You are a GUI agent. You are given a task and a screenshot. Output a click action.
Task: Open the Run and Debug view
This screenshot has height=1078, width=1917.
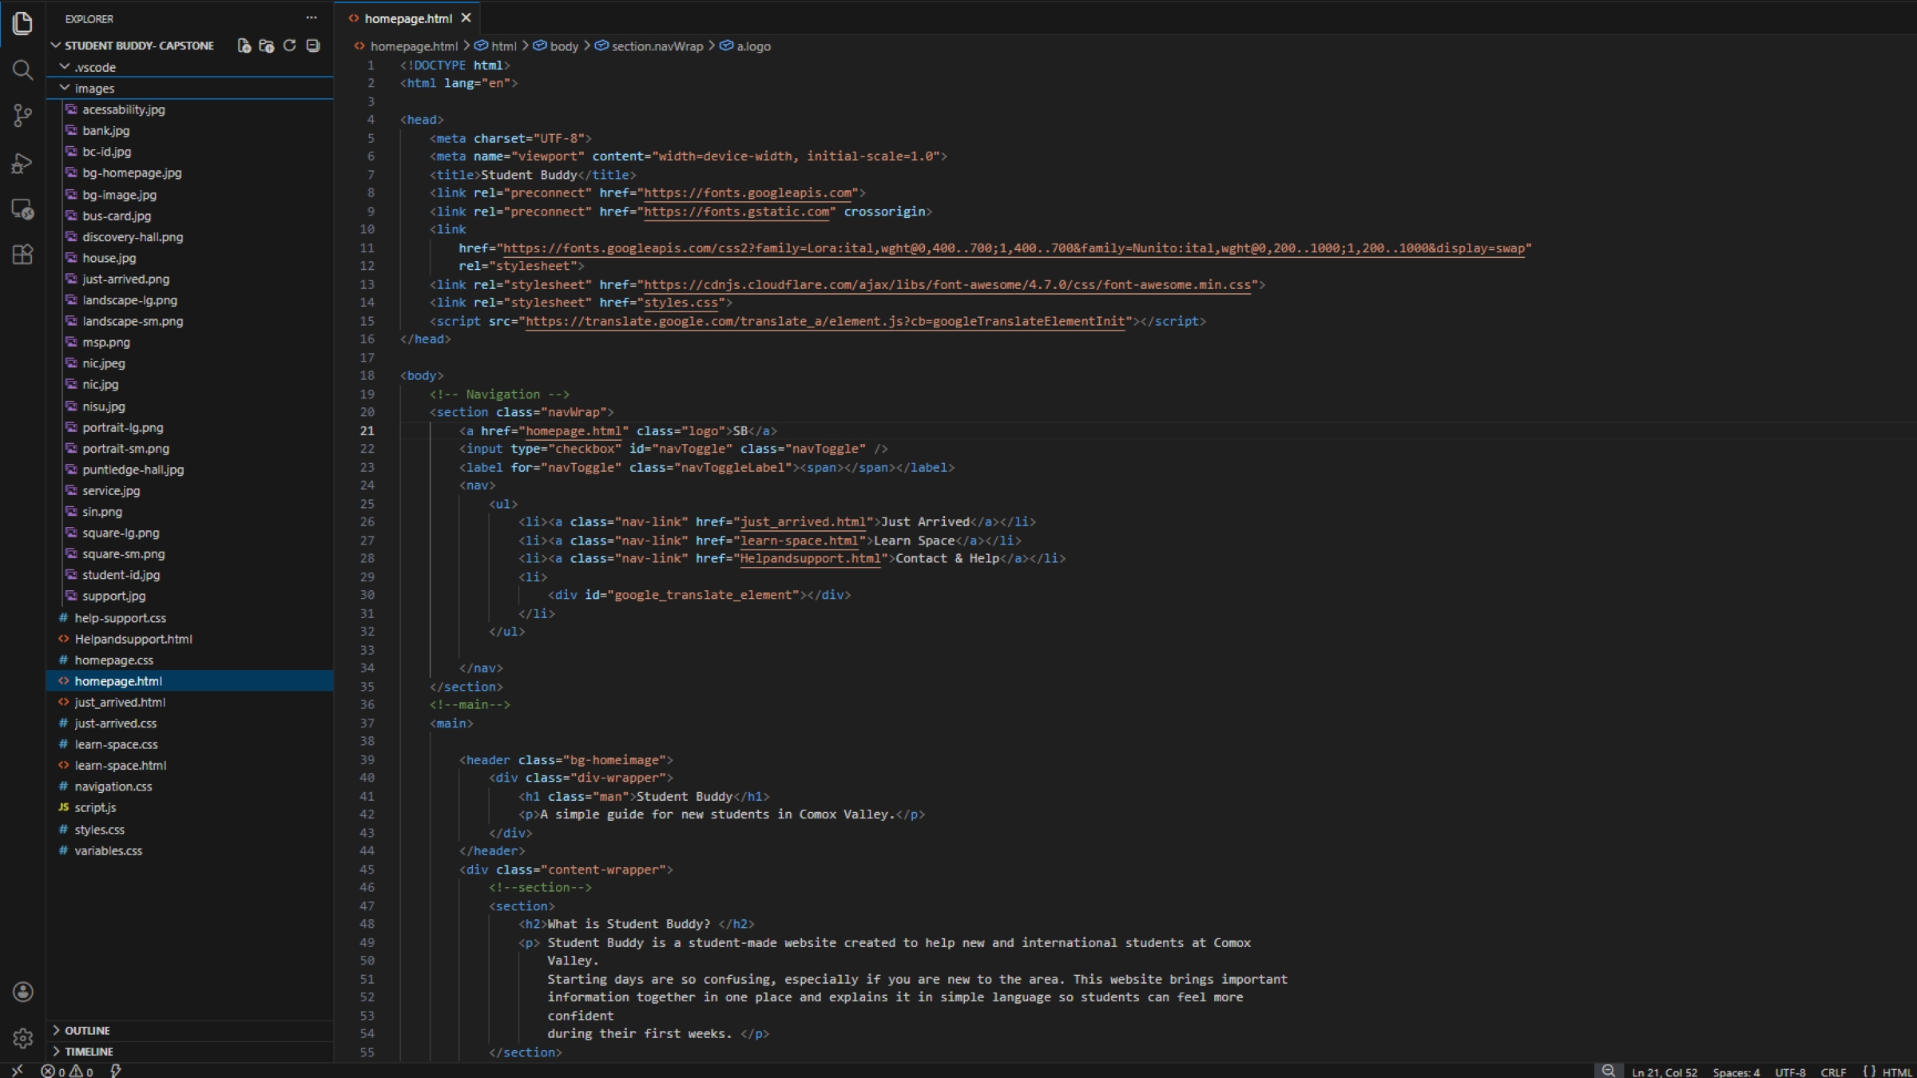22,163
